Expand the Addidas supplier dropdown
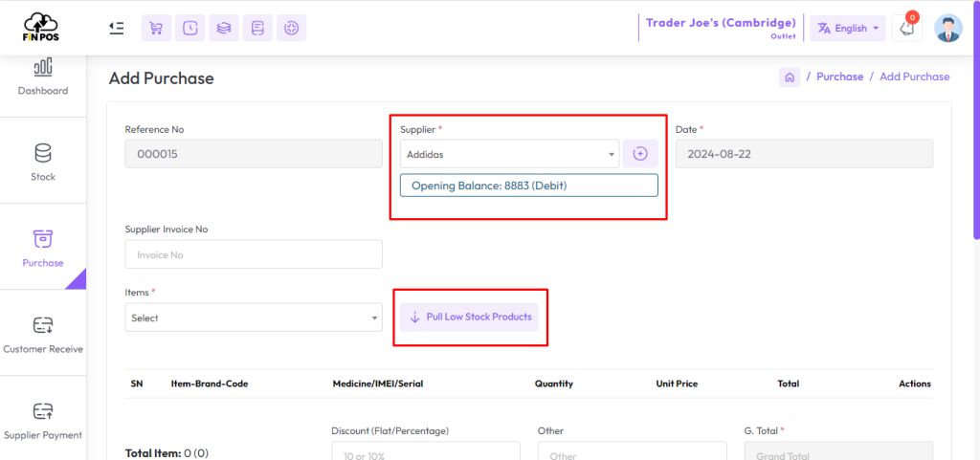The height and width of the screenshot is (460, 980). [x=510, y=154]
